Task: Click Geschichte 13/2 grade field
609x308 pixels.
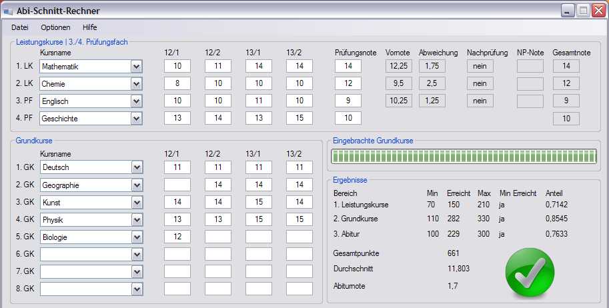Action: 299,118
